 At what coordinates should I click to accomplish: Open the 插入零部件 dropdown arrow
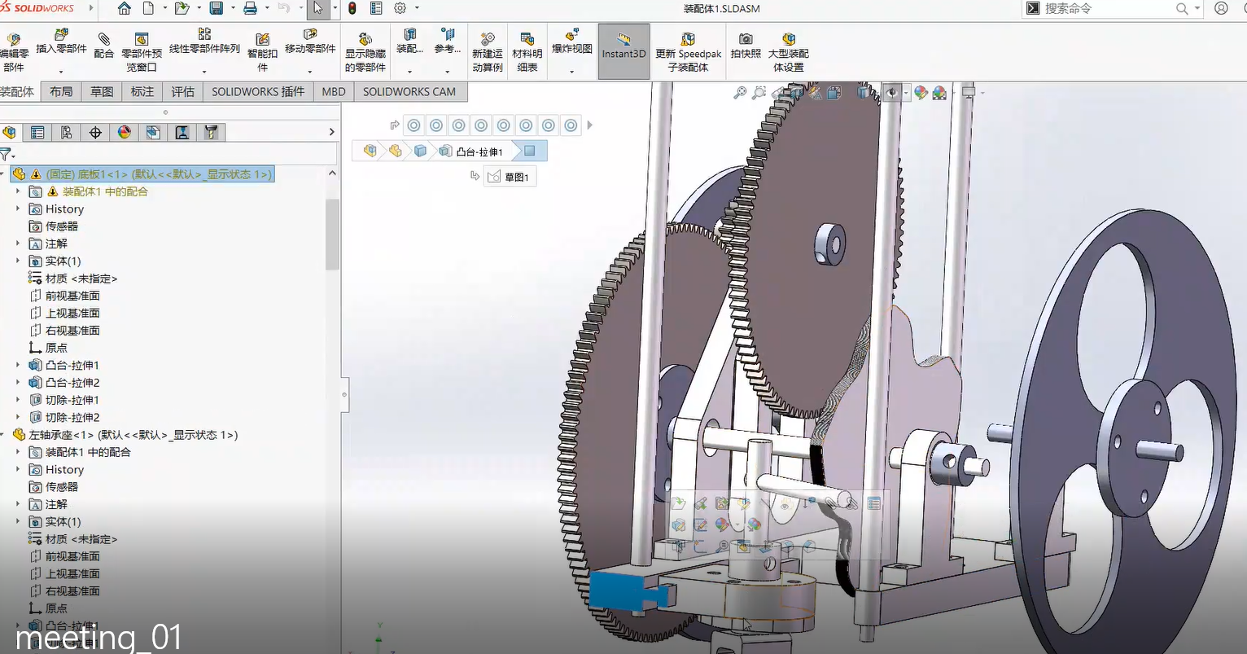pos(61,72)
